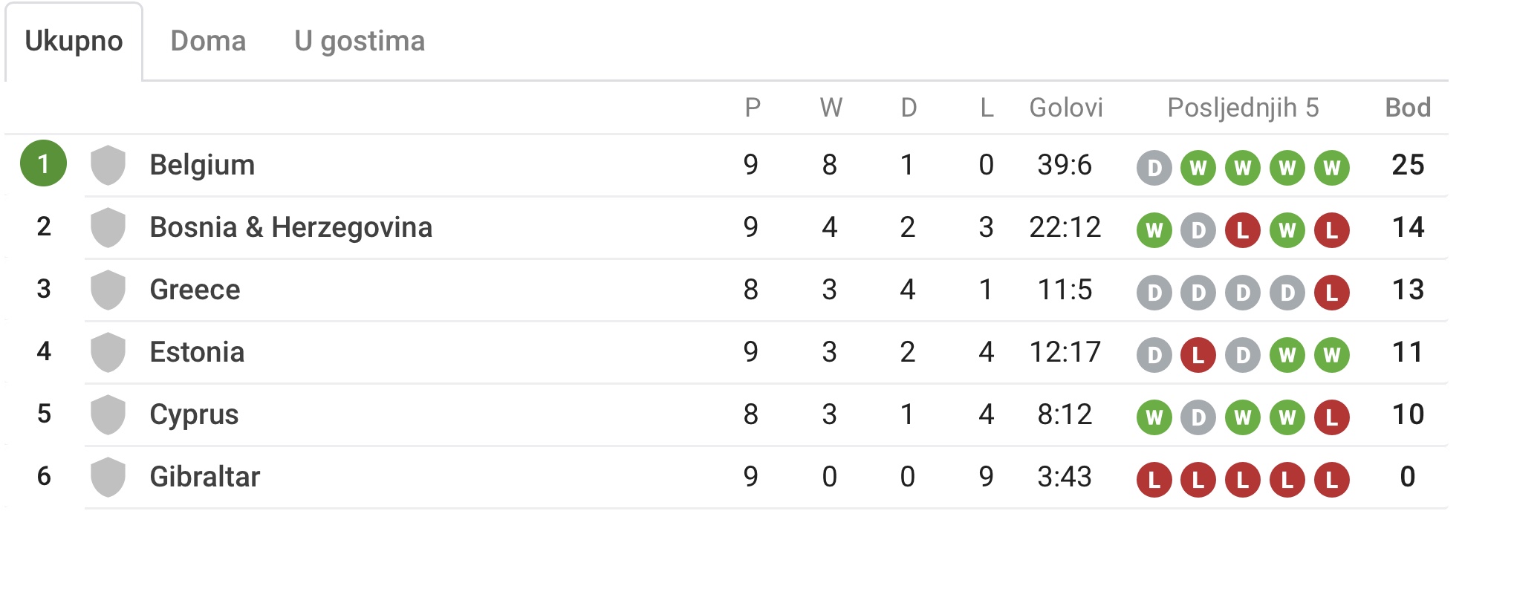Click the Cyprus team shield icon
Screen dimensions: 1540x609
(x=108, y=414)
